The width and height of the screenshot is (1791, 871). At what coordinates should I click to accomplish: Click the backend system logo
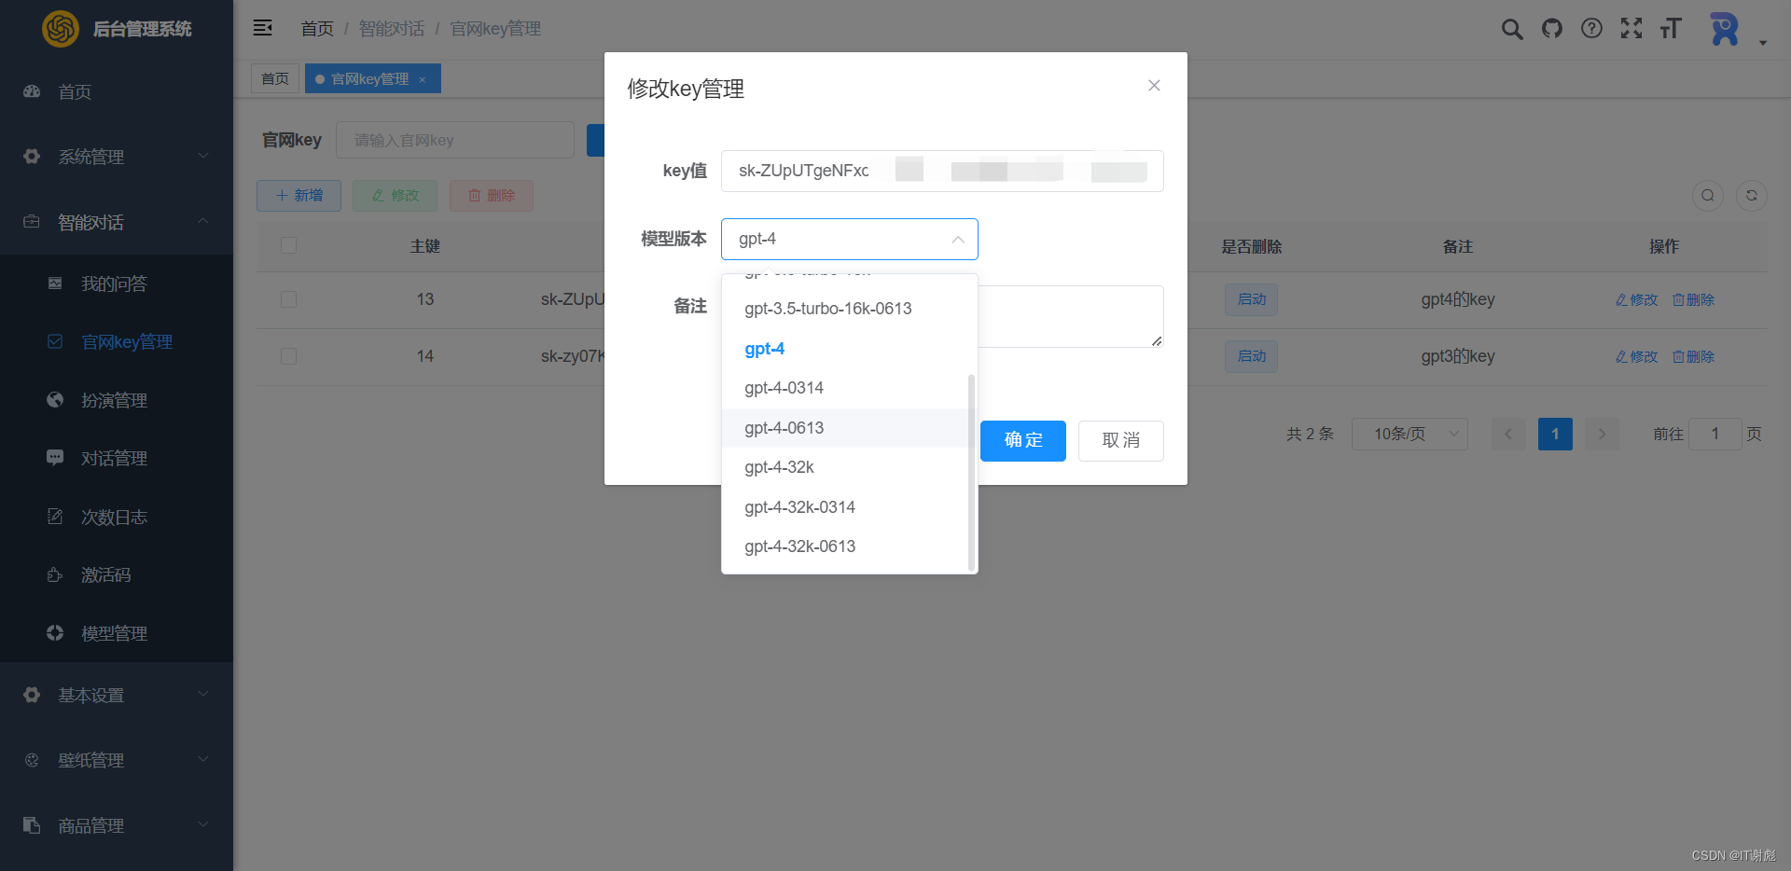tap(61, 29)
